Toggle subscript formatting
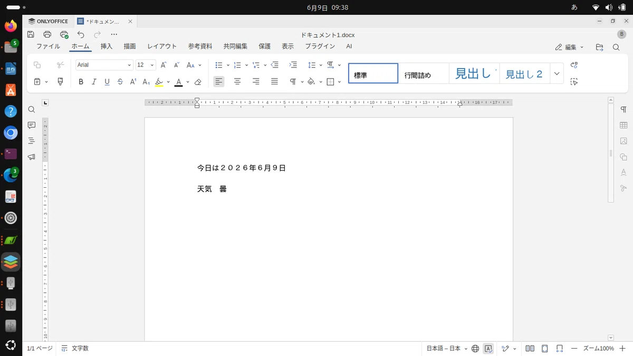The width and height of the screenshot is (633, 356). click(146, 82)
